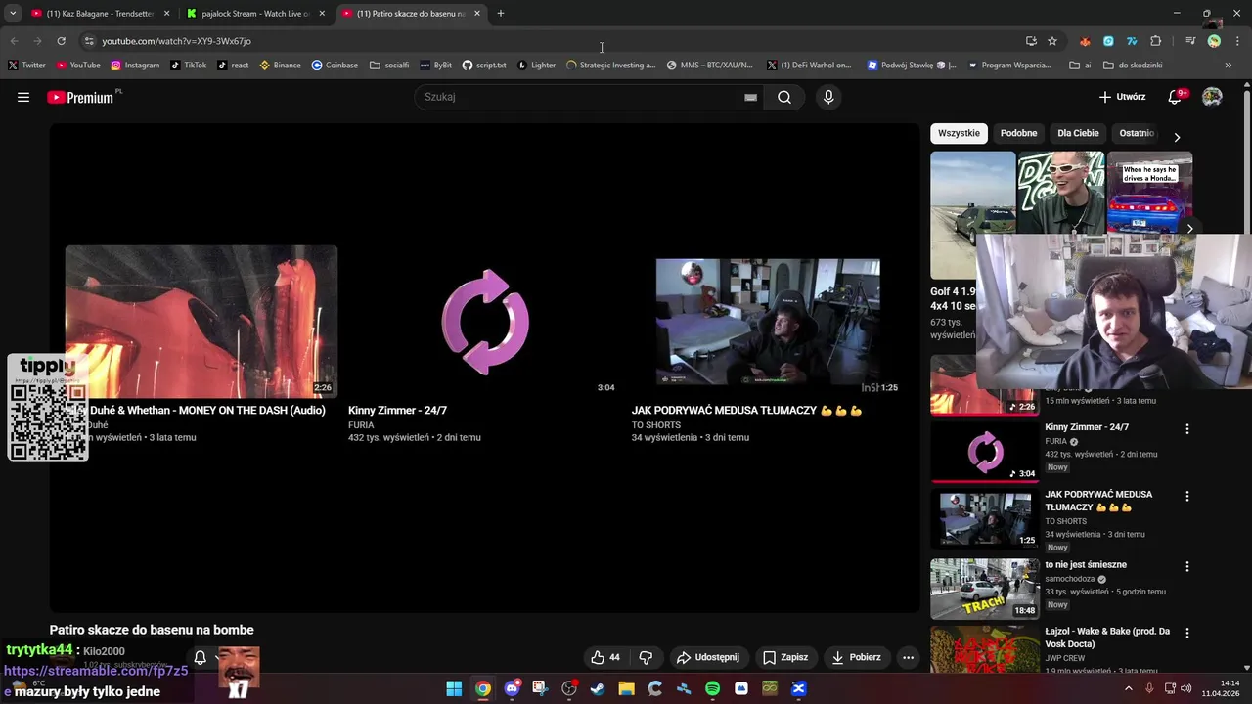Image resolution: width=1252 pixels, height=704 pixels.
Task: Click the channel notification bell below the title
Action: (x=200, y=657)
